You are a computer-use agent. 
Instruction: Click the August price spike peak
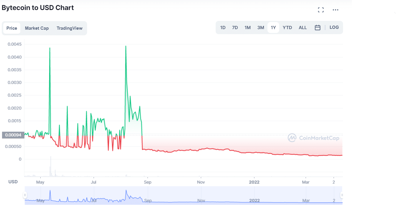[126, 46]
